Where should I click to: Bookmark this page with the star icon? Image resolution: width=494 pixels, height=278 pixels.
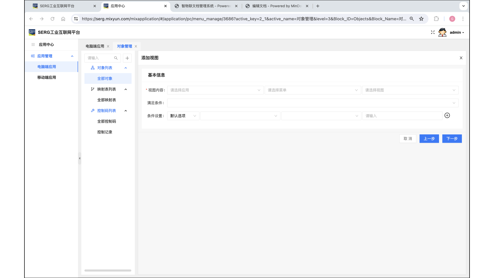pyautogui.click(x=421, y=19)
